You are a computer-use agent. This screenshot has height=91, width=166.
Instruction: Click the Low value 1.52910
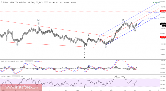coord(66,2)
